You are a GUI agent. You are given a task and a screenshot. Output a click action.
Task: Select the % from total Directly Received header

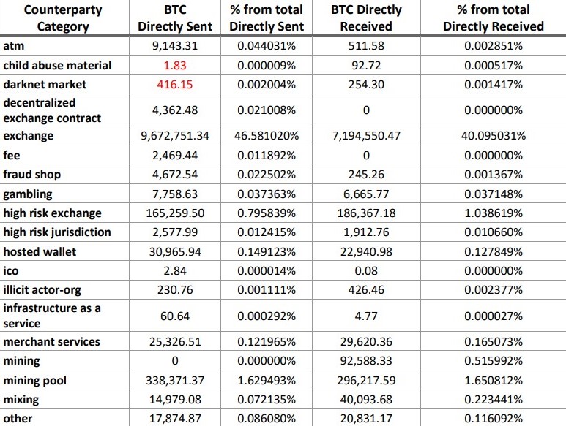pos(494,18)
